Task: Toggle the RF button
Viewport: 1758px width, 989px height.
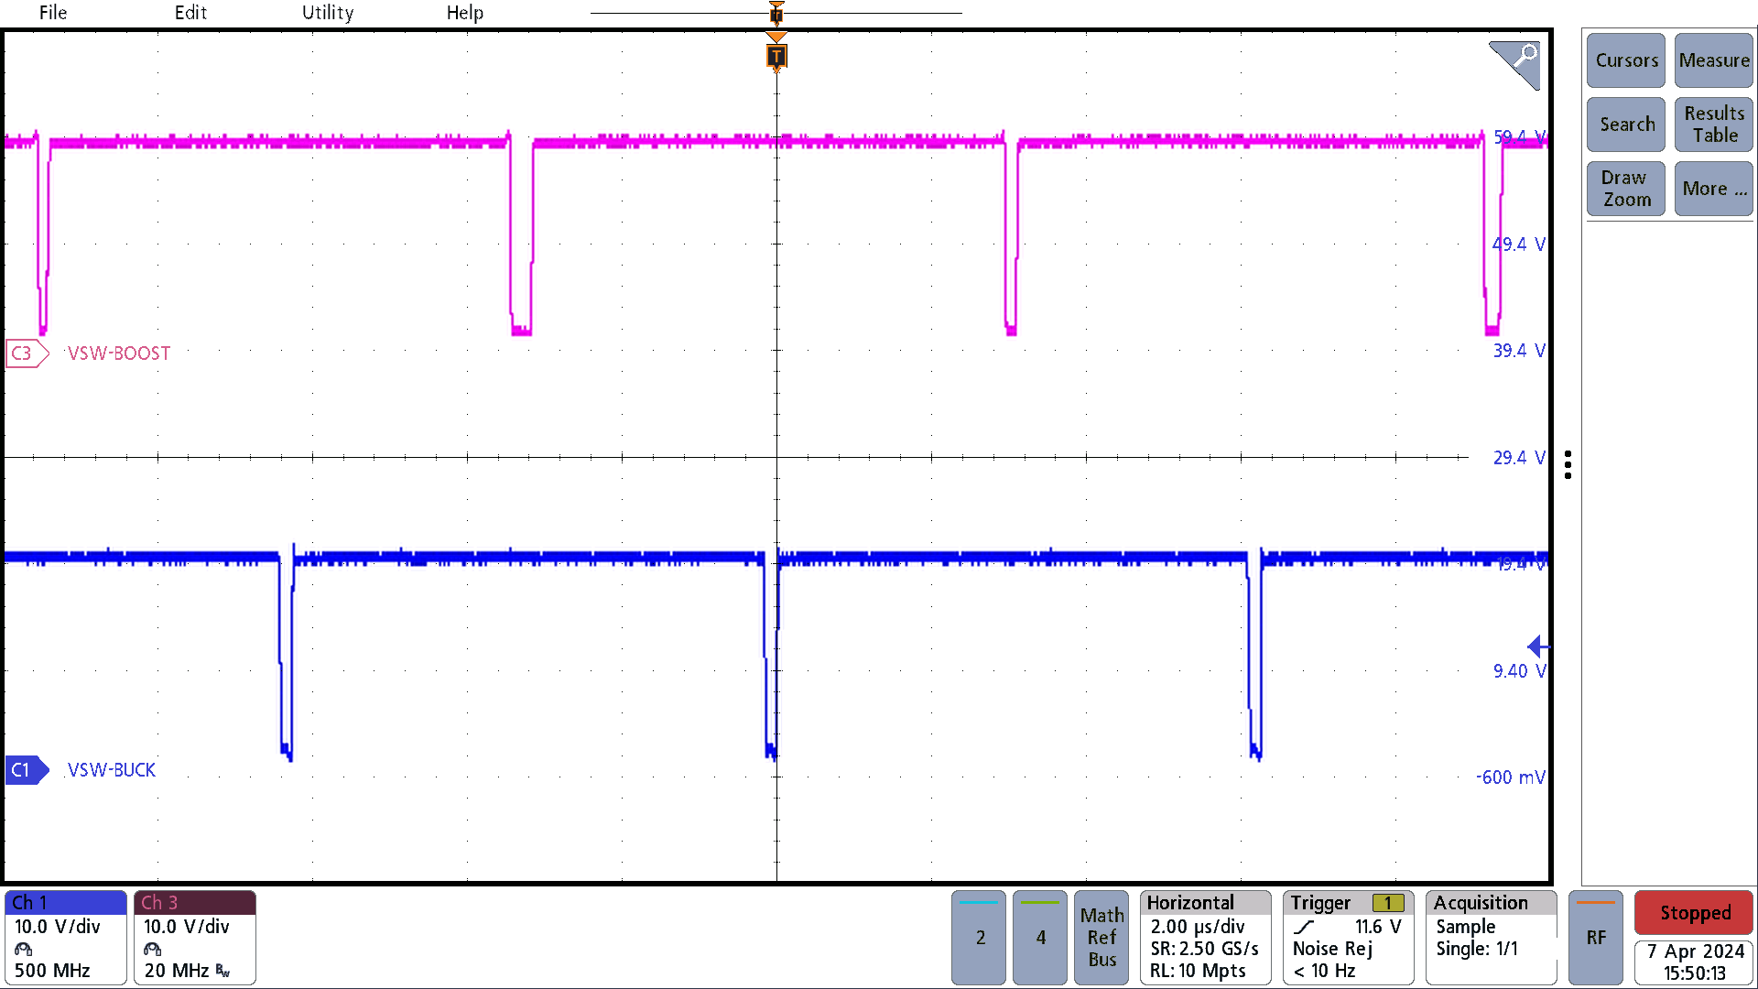Action: (x=1596, y=938)
